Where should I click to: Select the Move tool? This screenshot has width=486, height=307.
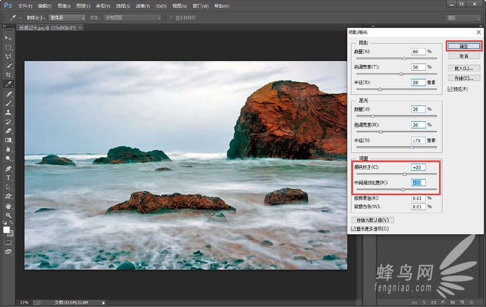(8, 38)
